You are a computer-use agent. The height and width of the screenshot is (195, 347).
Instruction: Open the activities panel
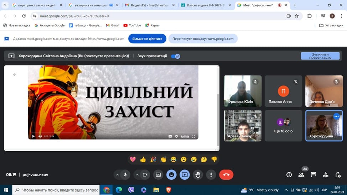326,175
